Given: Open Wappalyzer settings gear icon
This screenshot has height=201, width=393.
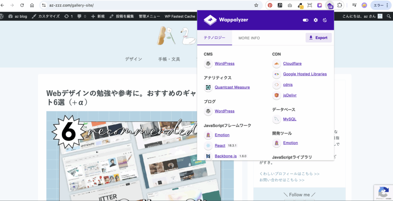Looking at the screenshot, I should pos(315,20).
